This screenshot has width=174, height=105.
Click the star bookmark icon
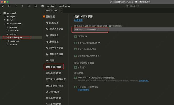pos(29,6)
